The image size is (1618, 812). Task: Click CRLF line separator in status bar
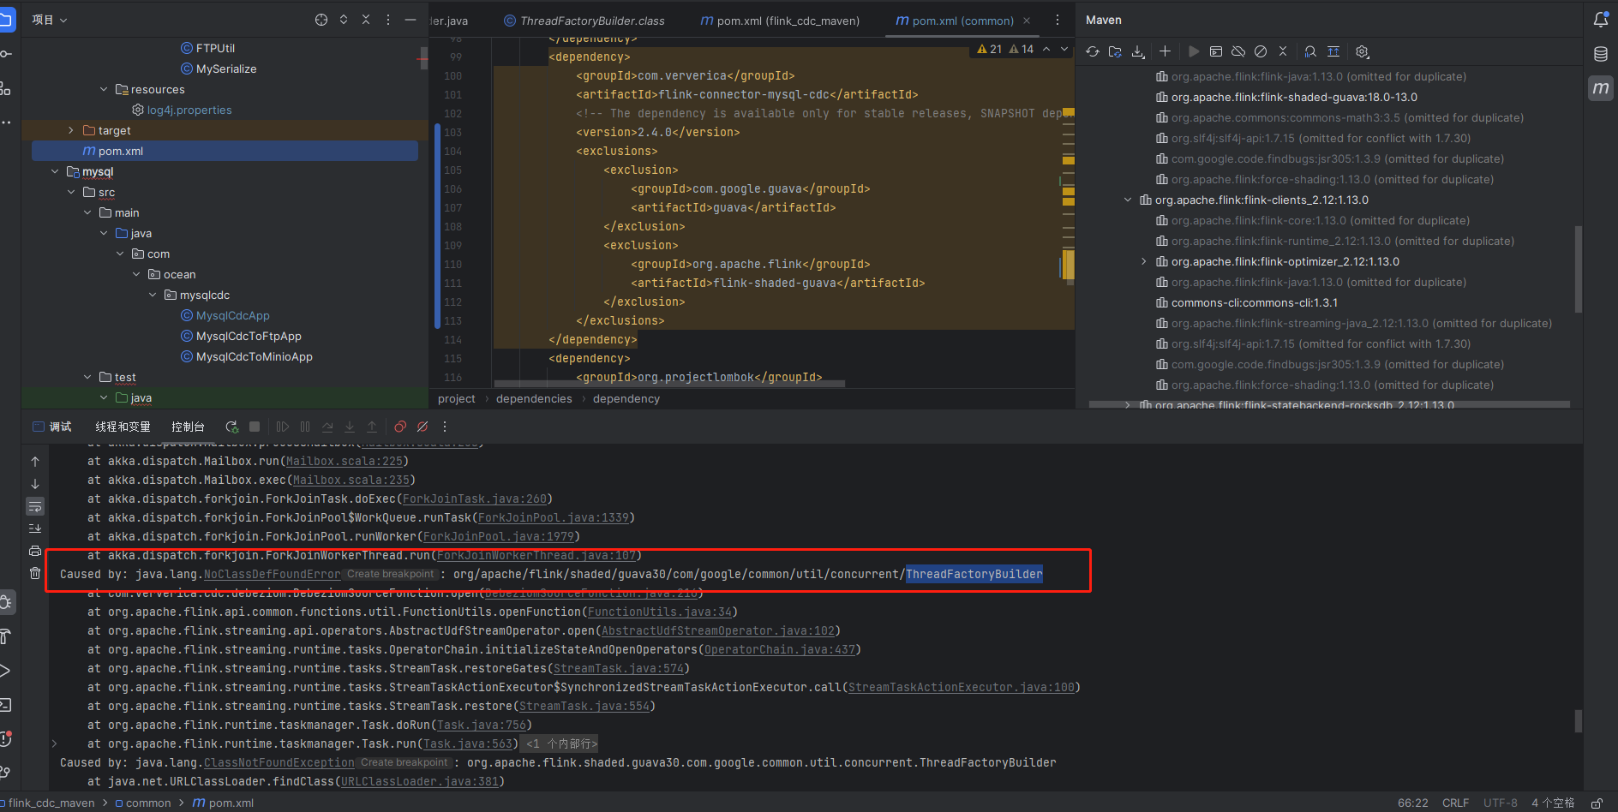(x=1456, y=803)
